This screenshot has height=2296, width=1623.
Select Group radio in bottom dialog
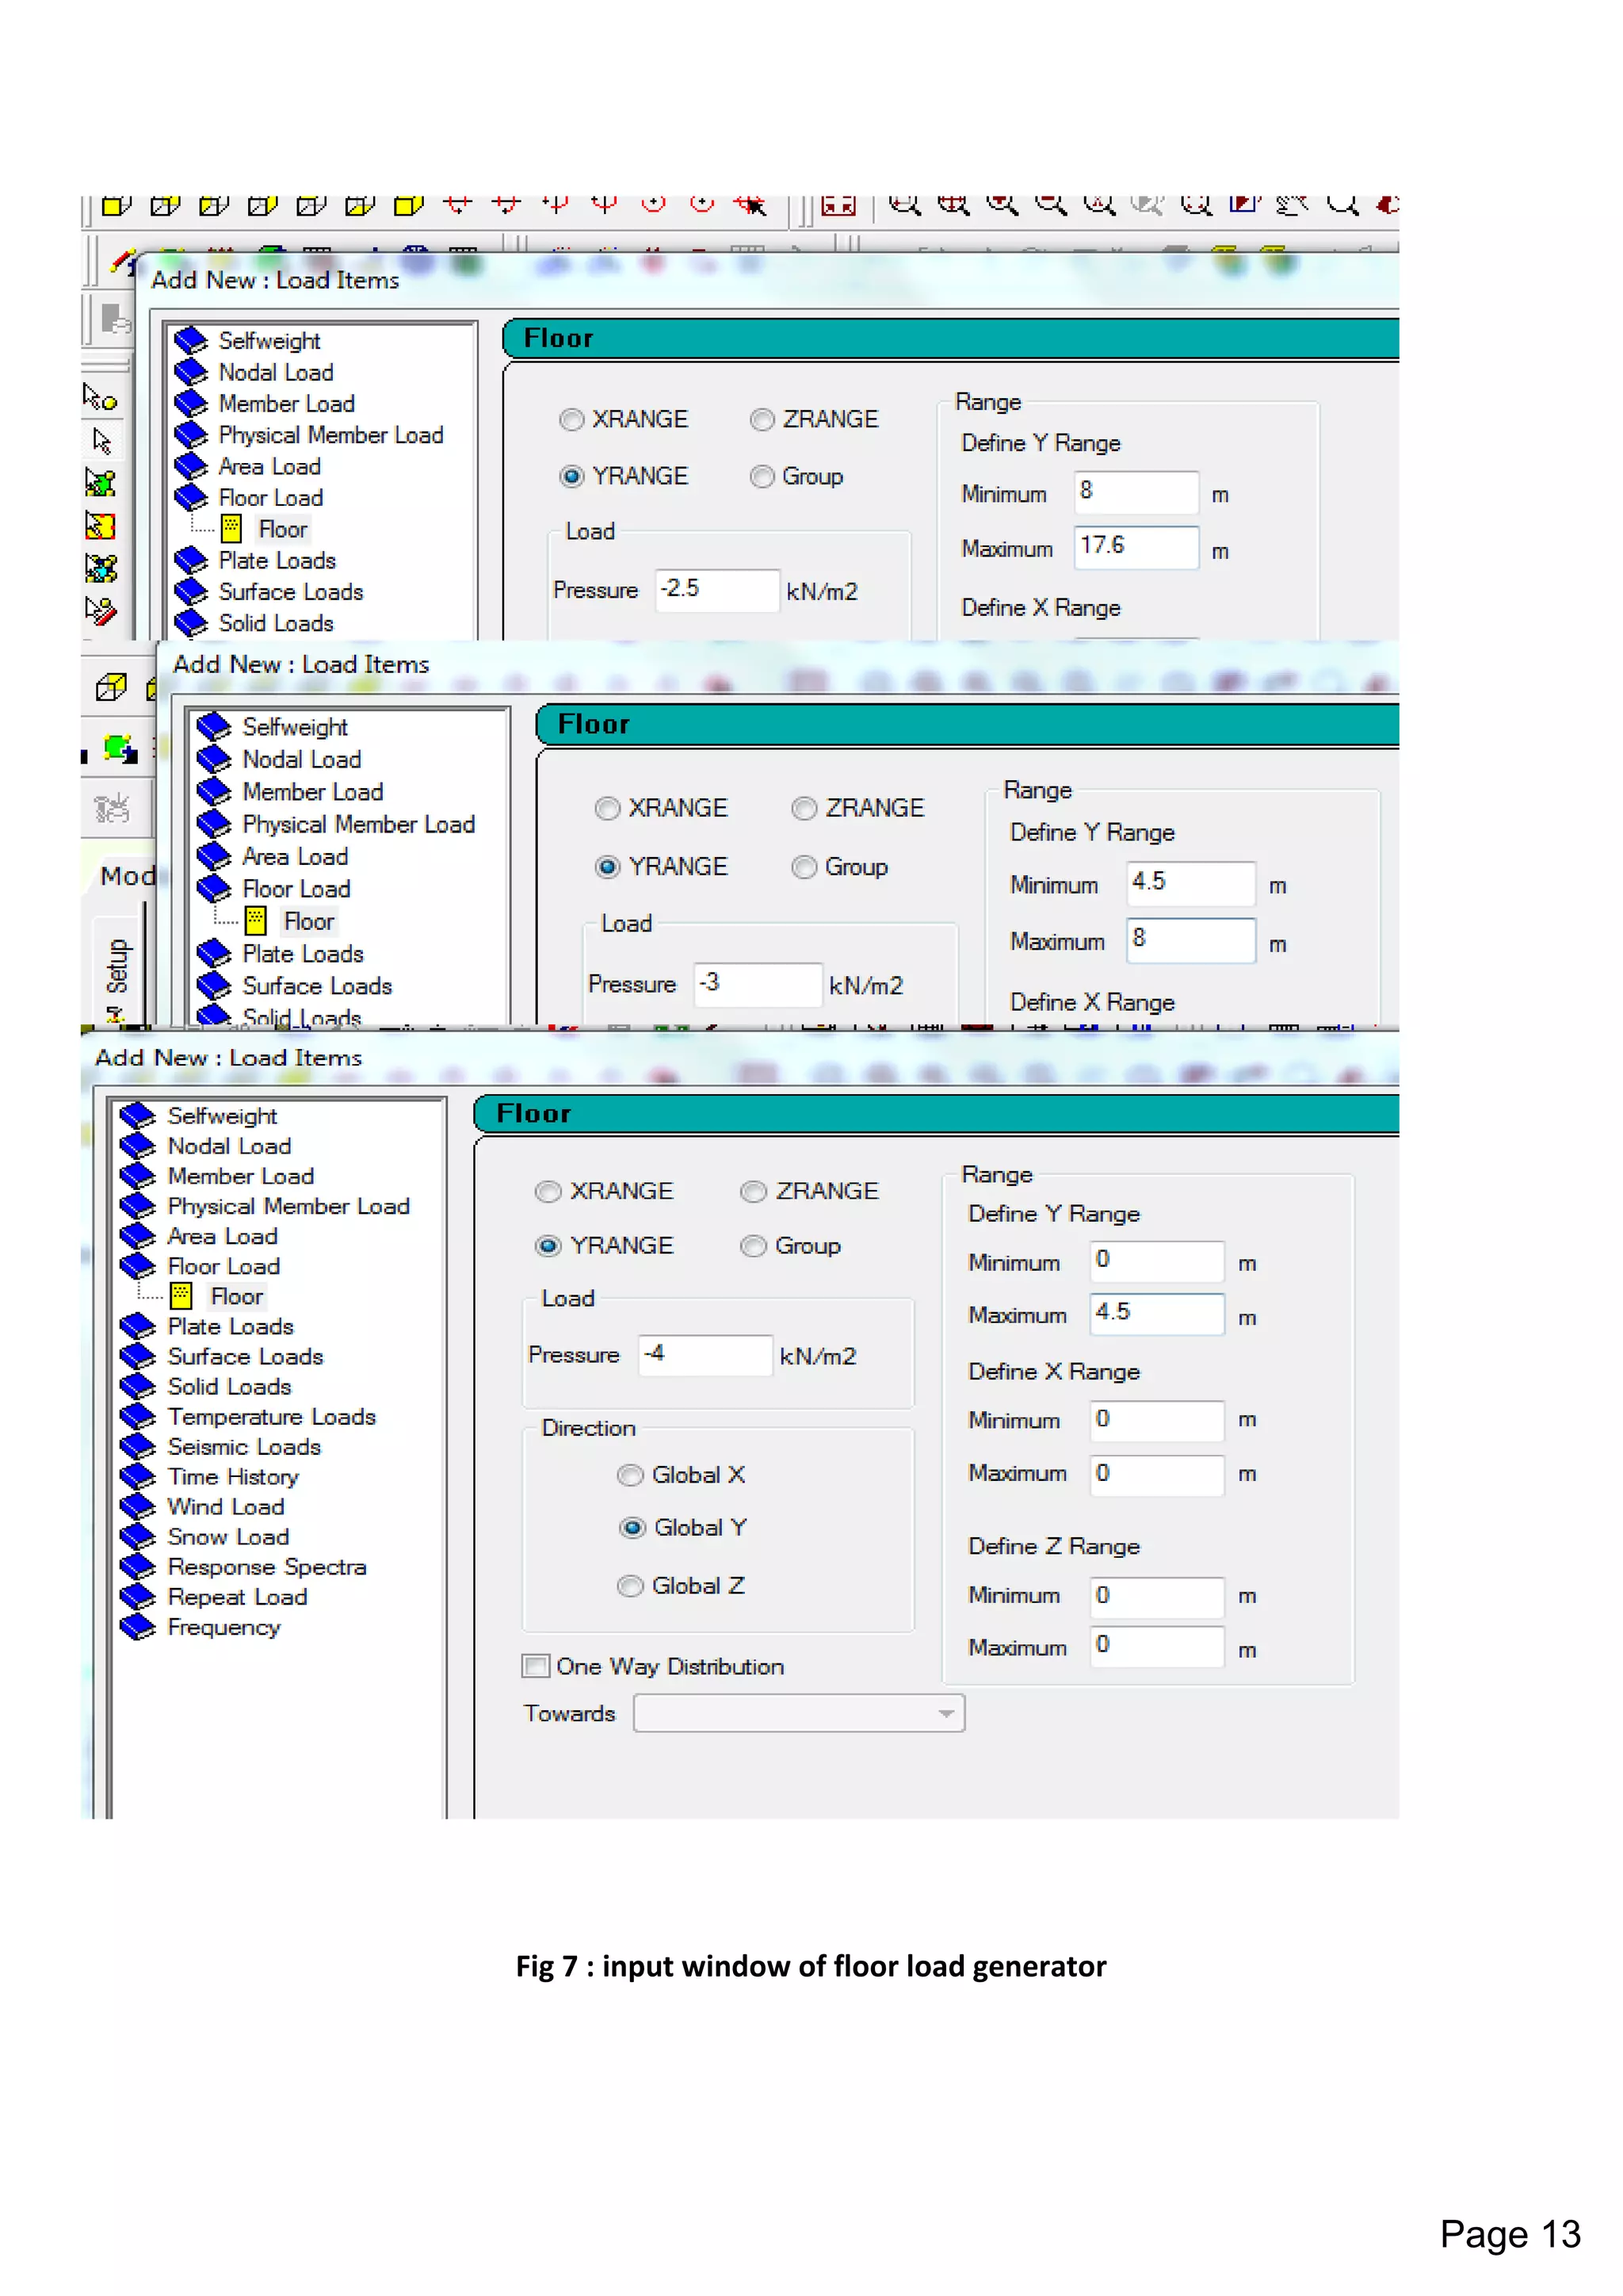pos(754,1246)
